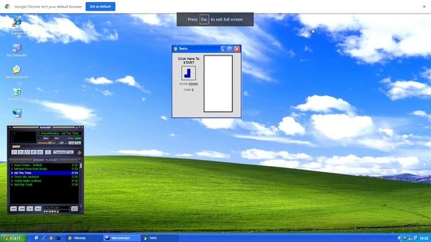Image resolution: width=431 pixels, height=242 pixels.
Task: Open the playlist REM button menu
Action: [x=22, y=209]
